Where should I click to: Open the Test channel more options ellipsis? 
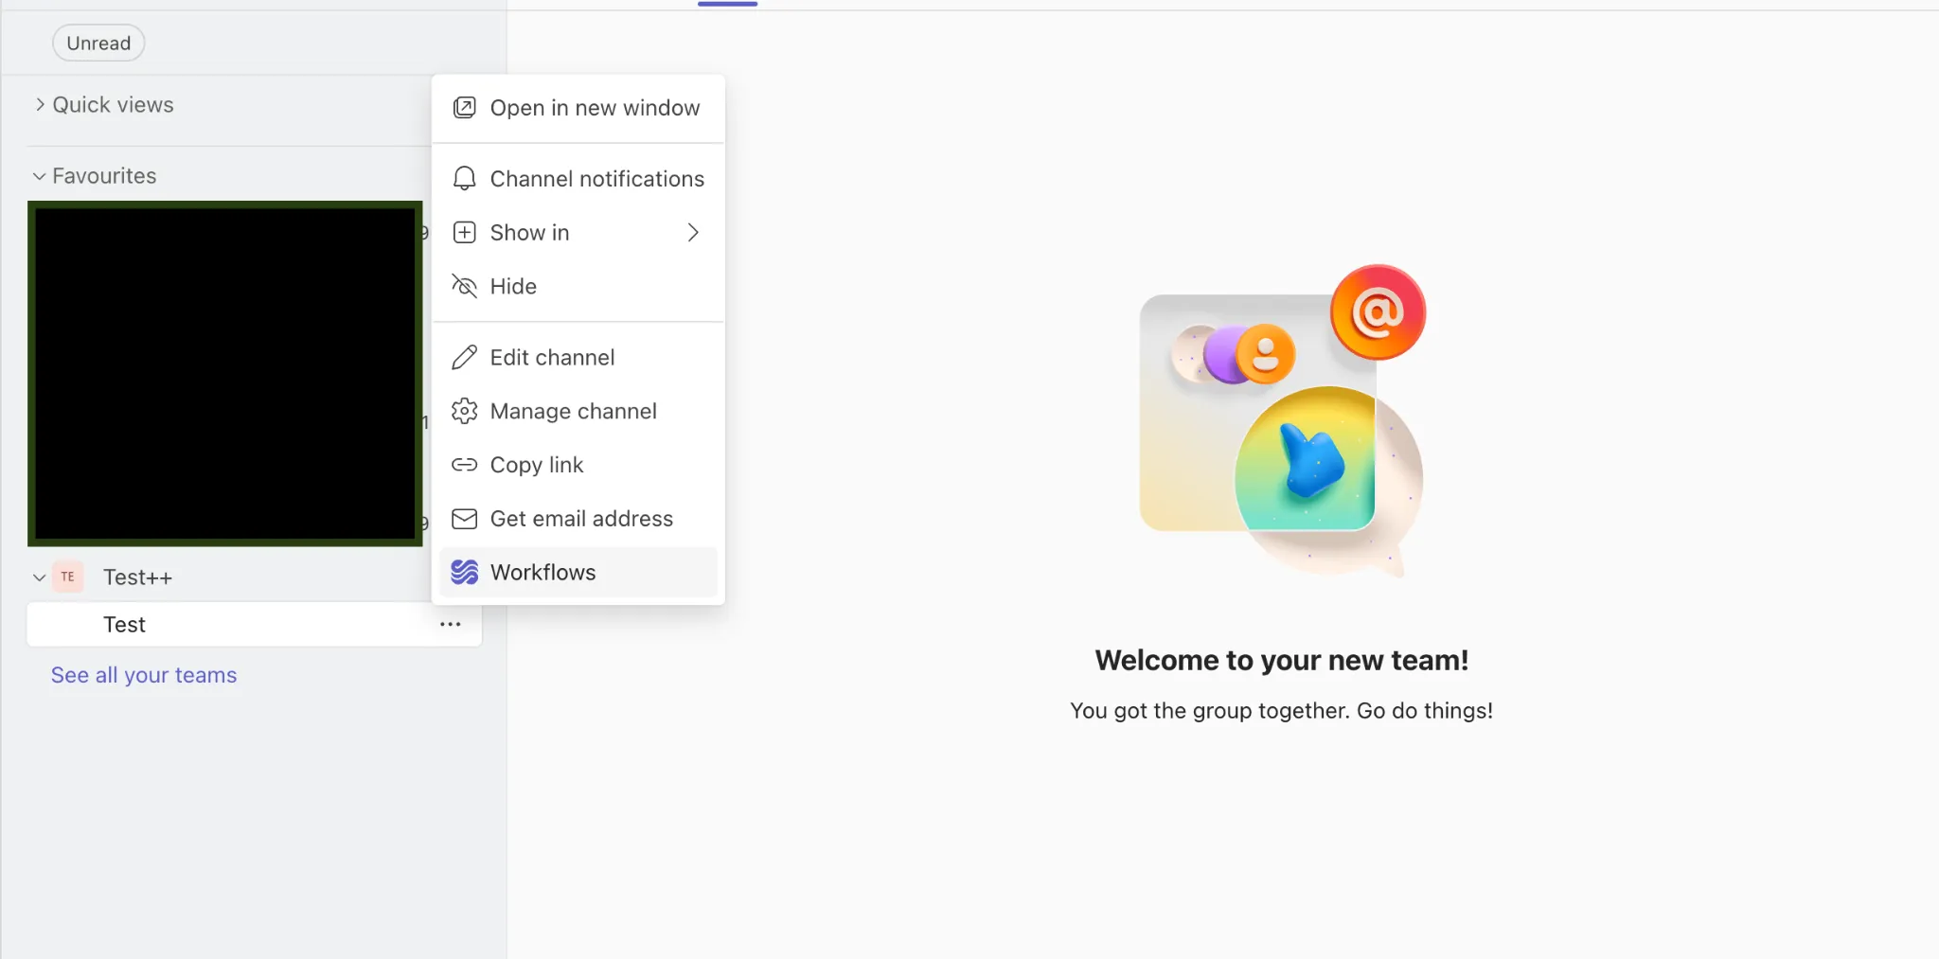[x=451, y=625]
